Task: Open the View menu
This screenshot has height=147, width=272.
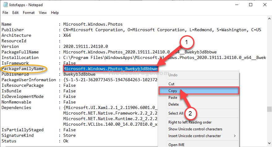Action: [x=43, y=13]
